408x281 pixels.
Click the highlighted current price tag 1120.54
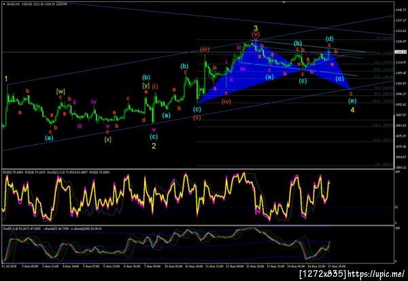(401, 52)
